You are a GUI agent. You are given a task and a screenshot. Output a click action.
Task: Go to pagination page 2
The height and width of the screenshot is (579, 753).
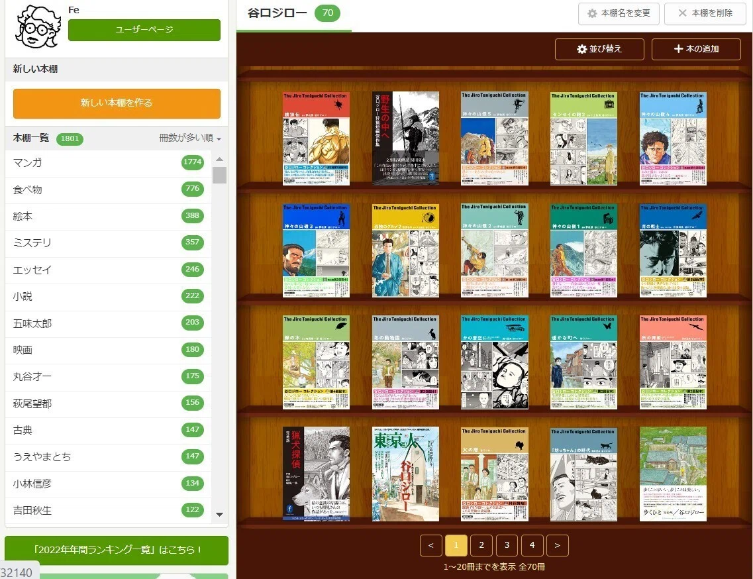pyautogui.click(x=481, y=545)
